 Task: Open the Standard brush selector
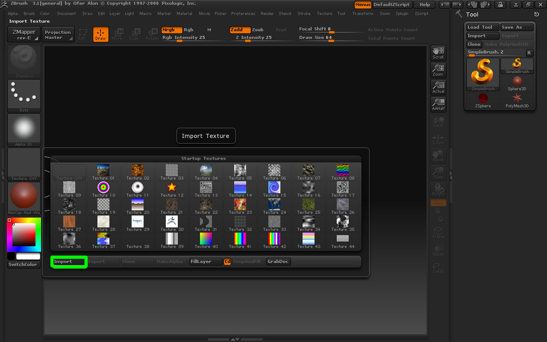pos(24,62)
